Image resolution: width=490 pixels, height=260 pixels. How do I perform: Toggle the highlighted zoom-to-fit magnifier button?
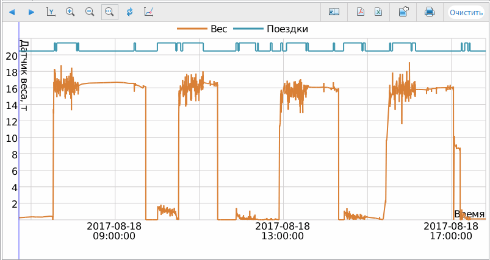click(x=110, y=12)
